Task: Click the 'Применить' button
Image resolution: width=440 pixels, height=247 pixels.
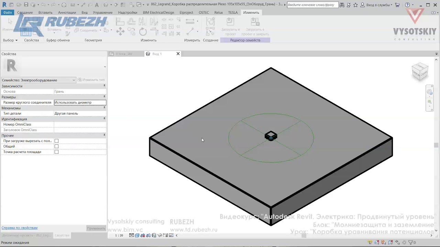Action: point(96,228)
